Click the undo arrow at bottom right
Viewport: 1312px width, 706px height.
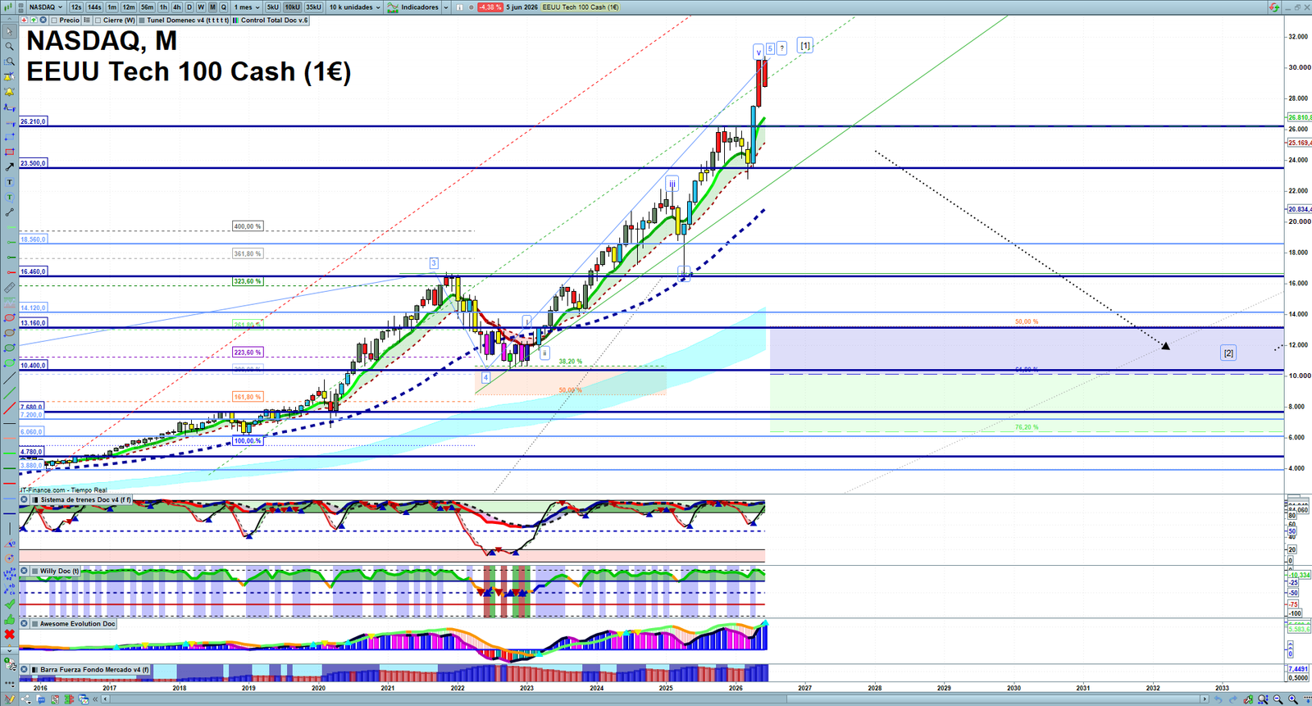[x=1219, y=699]
